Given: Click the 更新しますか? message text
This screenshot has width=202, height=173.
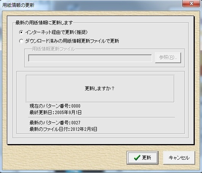Looking at the screenshot, I should click(x=99, y=89).
